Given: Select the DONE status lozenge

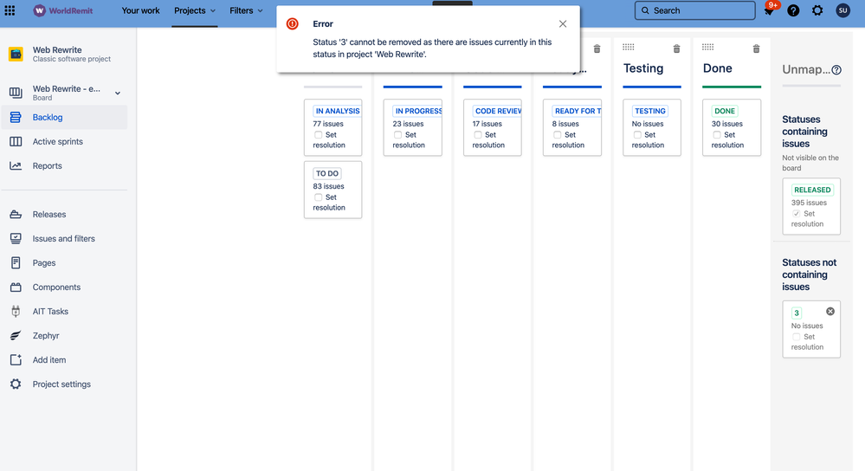Looking at the screenshot, I should point(725,111).
